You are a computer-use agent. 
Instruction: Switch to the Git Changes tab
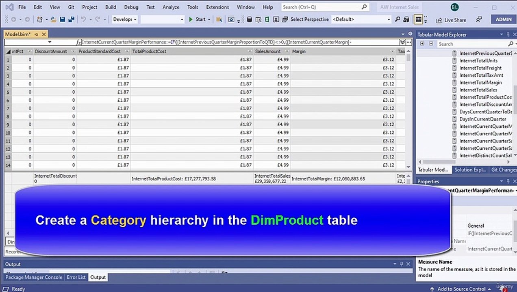503,170
